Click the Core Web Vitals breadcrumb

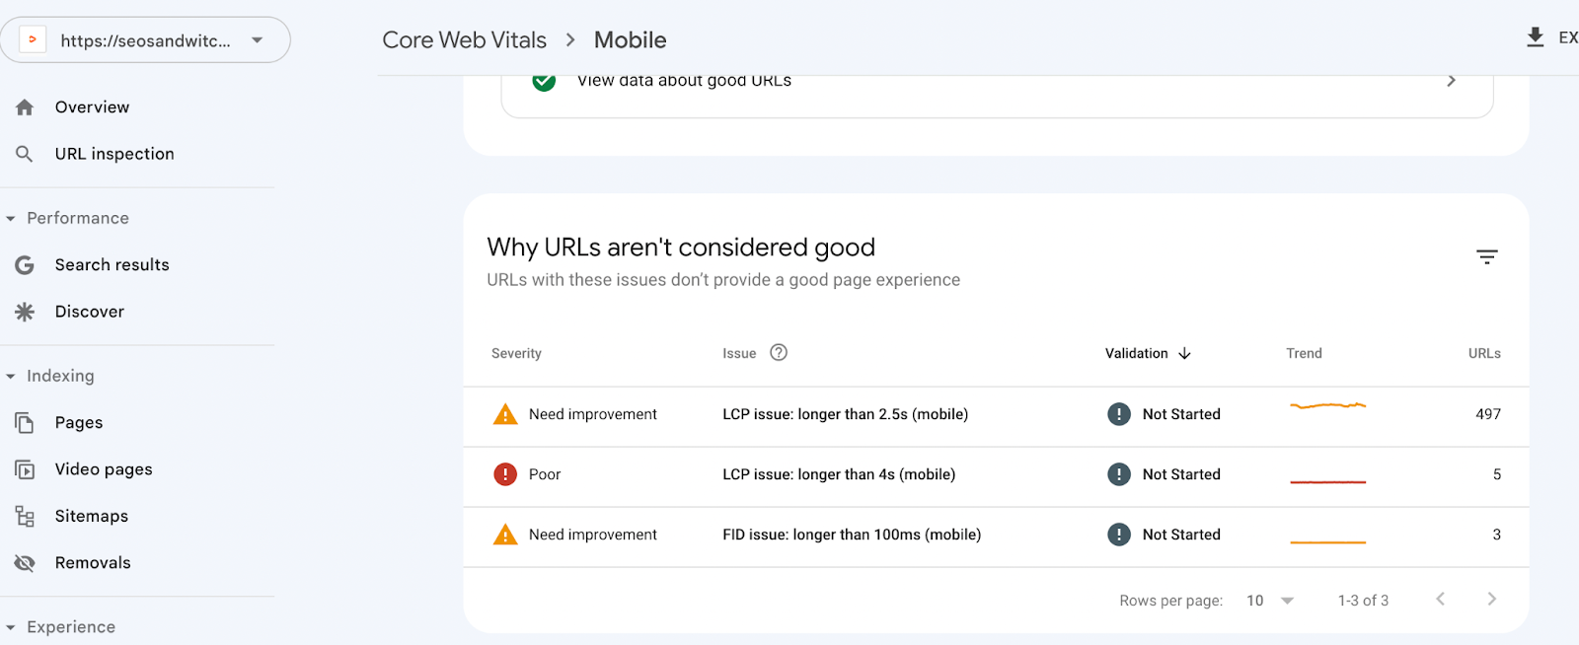(x=464, y=40)
